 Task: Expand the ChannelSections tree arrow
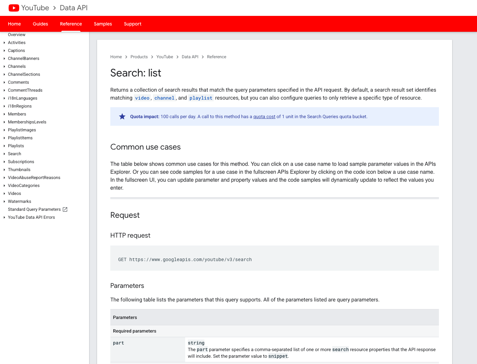[x=4, y=74]
